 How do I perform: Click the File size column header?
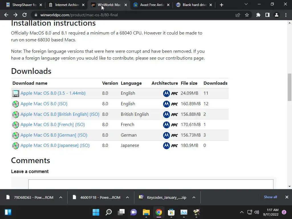tap(189, 83)
